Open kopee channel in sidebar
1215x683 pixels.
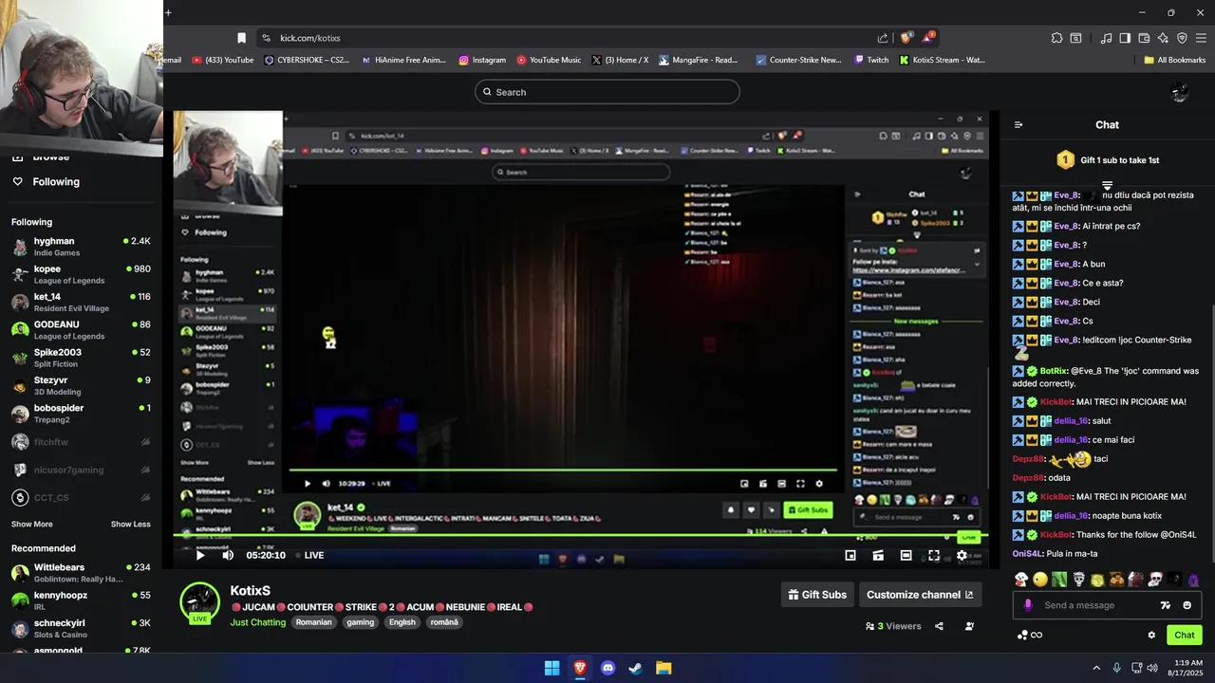tap(81, 274)
